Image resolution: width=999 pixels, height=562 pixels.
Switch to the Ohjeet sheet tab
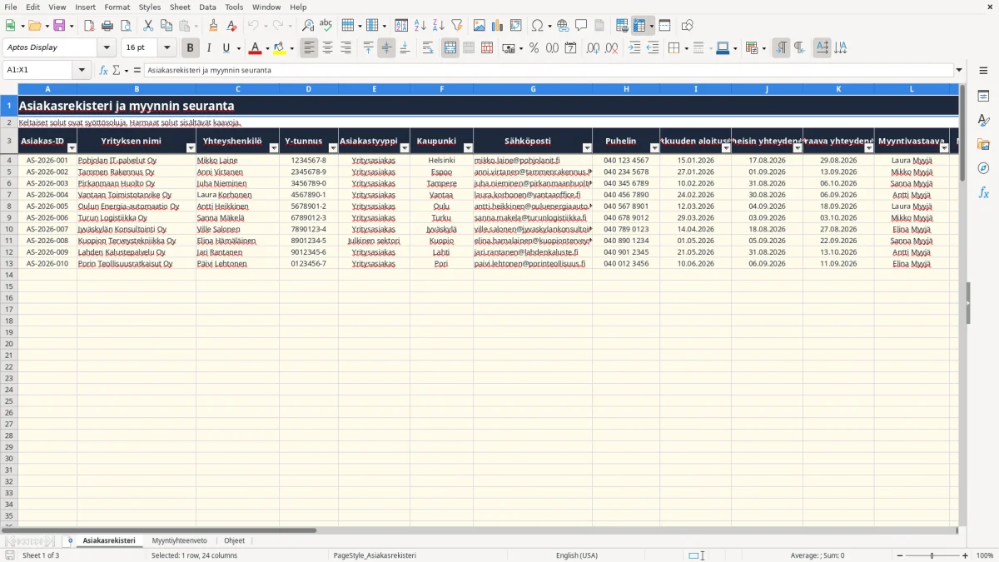coord(235,540)
